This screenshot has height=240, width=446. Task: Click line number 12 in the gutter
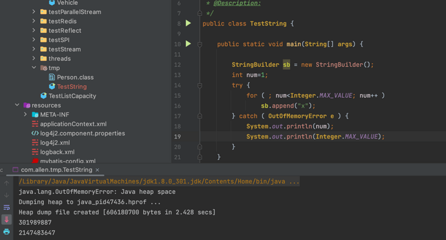click(177, 64)
